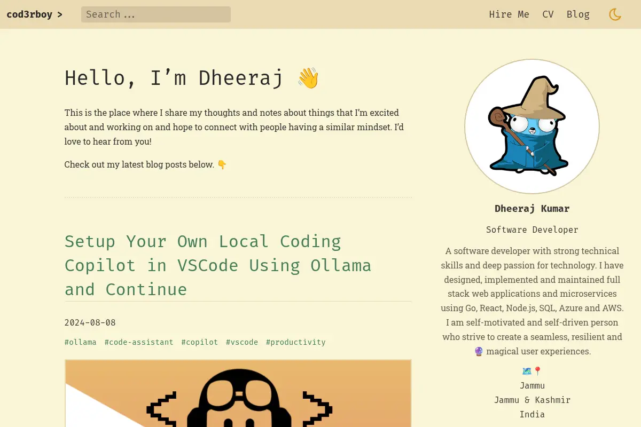Open the CV menu item
The height and width of the screenshot is (427, 641).
(x=548, y=14)
